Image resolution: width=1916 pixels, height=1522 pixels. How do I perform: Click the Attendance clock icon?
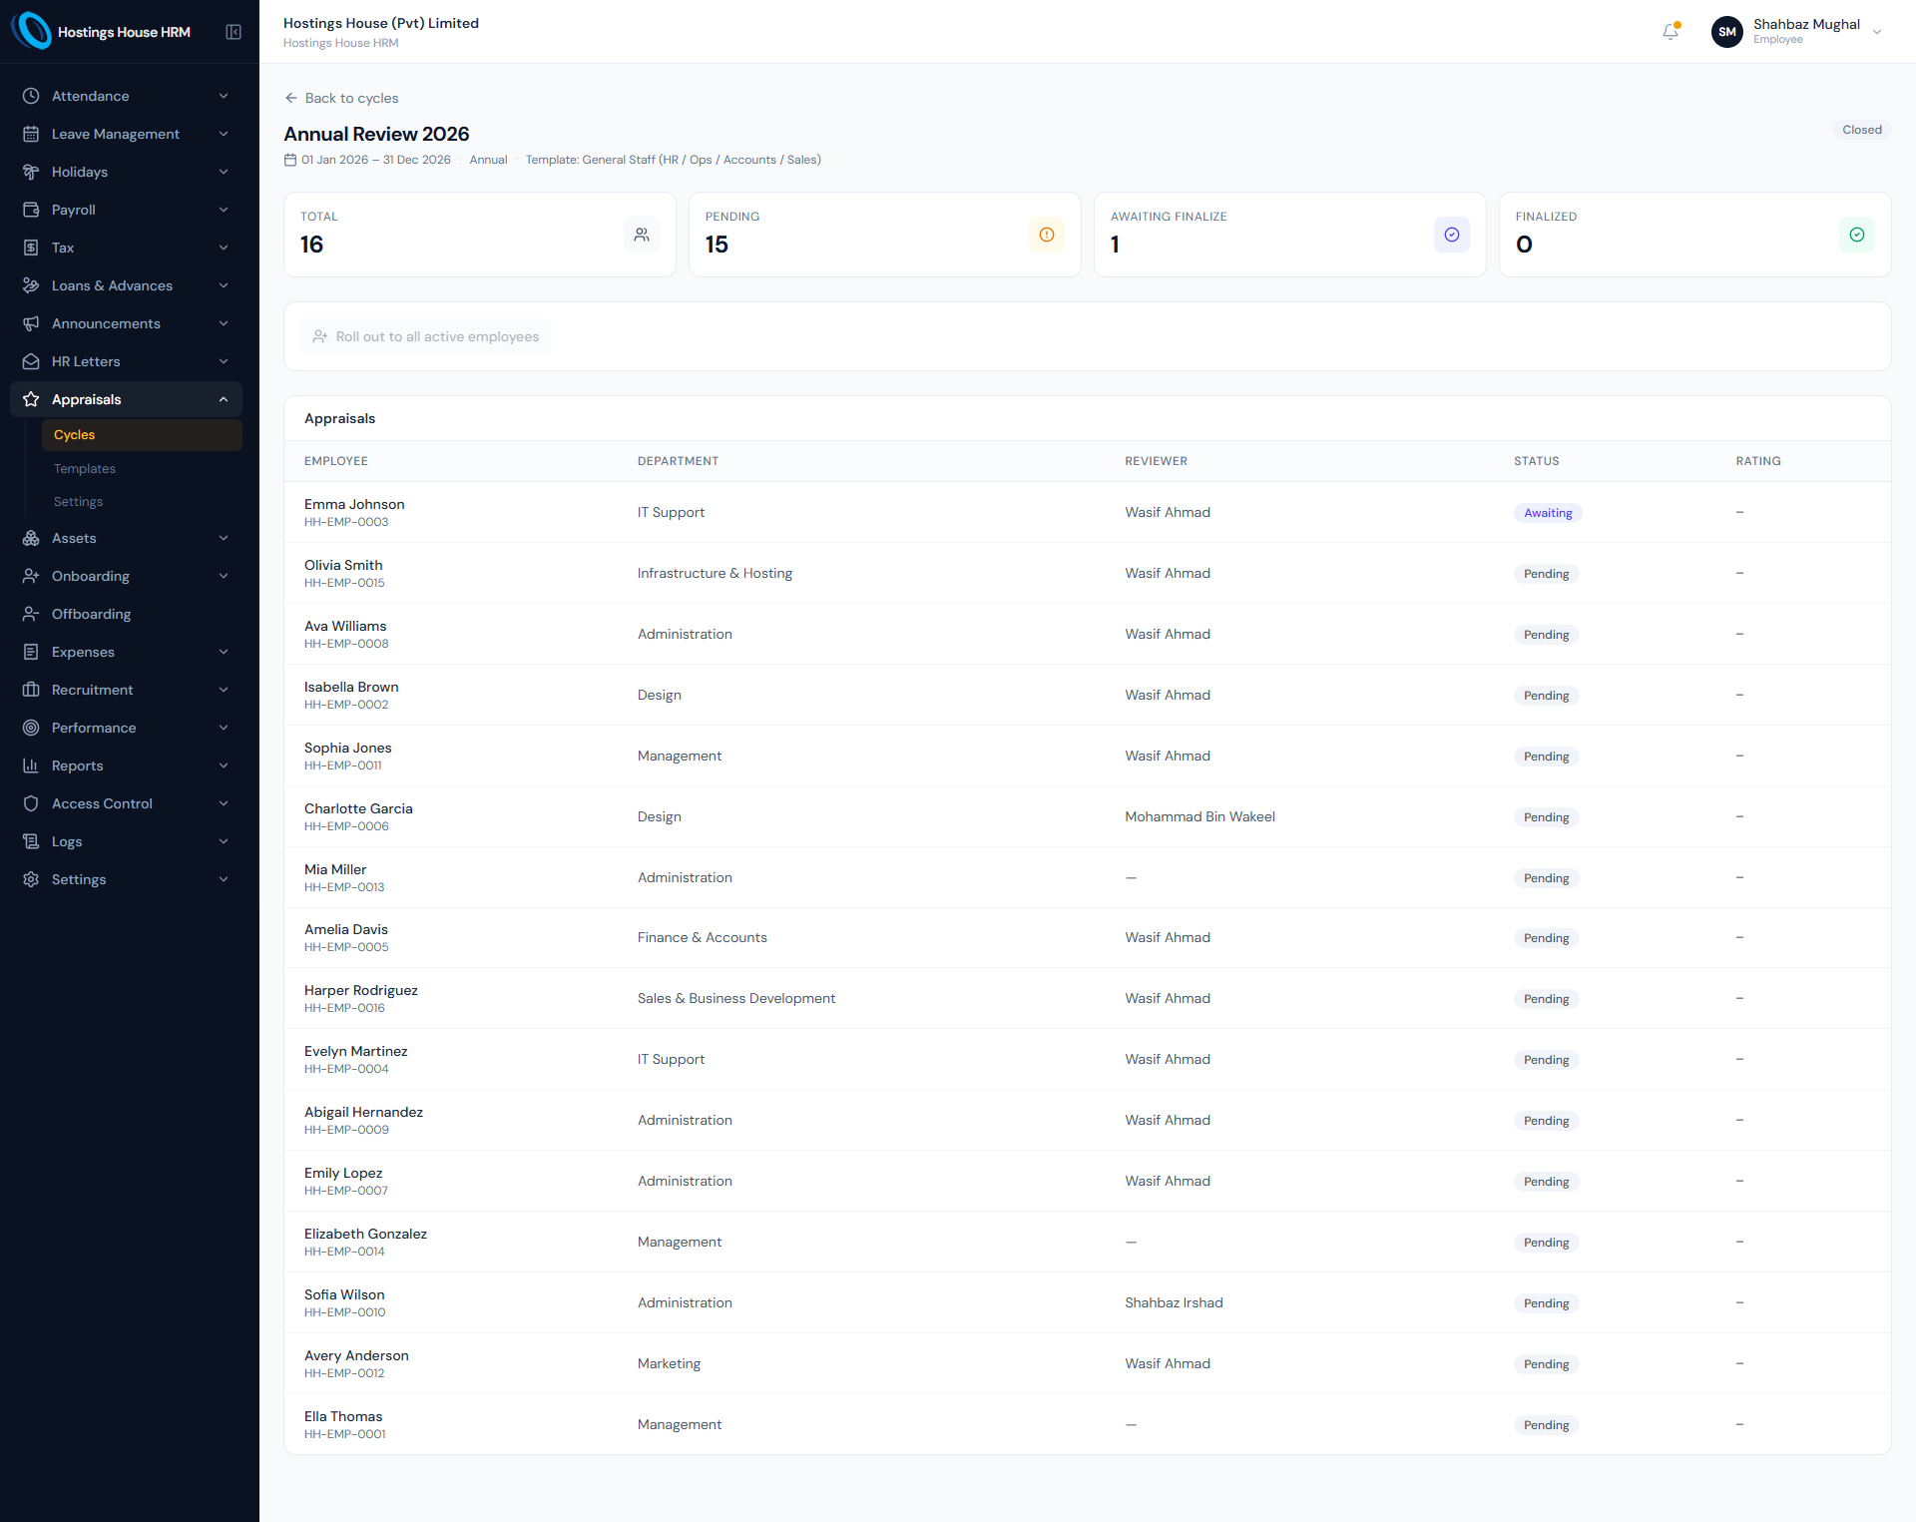(31, 96)
